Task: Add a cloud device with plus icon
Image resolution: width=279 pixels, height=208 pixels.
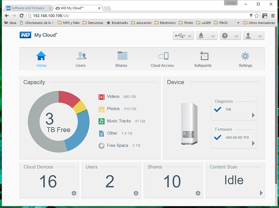Action: [74, 193]
